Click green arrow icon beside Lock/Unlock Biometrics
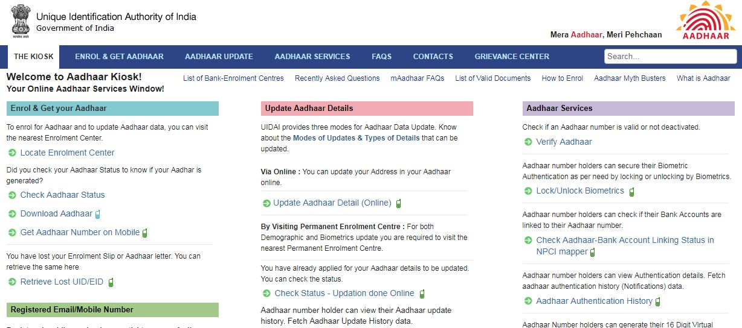This screenshot has width=742, height=328. pos(528,191)
